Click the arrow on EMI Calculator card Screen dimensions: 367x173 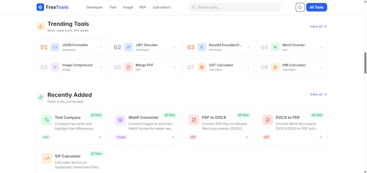[322, 67]
